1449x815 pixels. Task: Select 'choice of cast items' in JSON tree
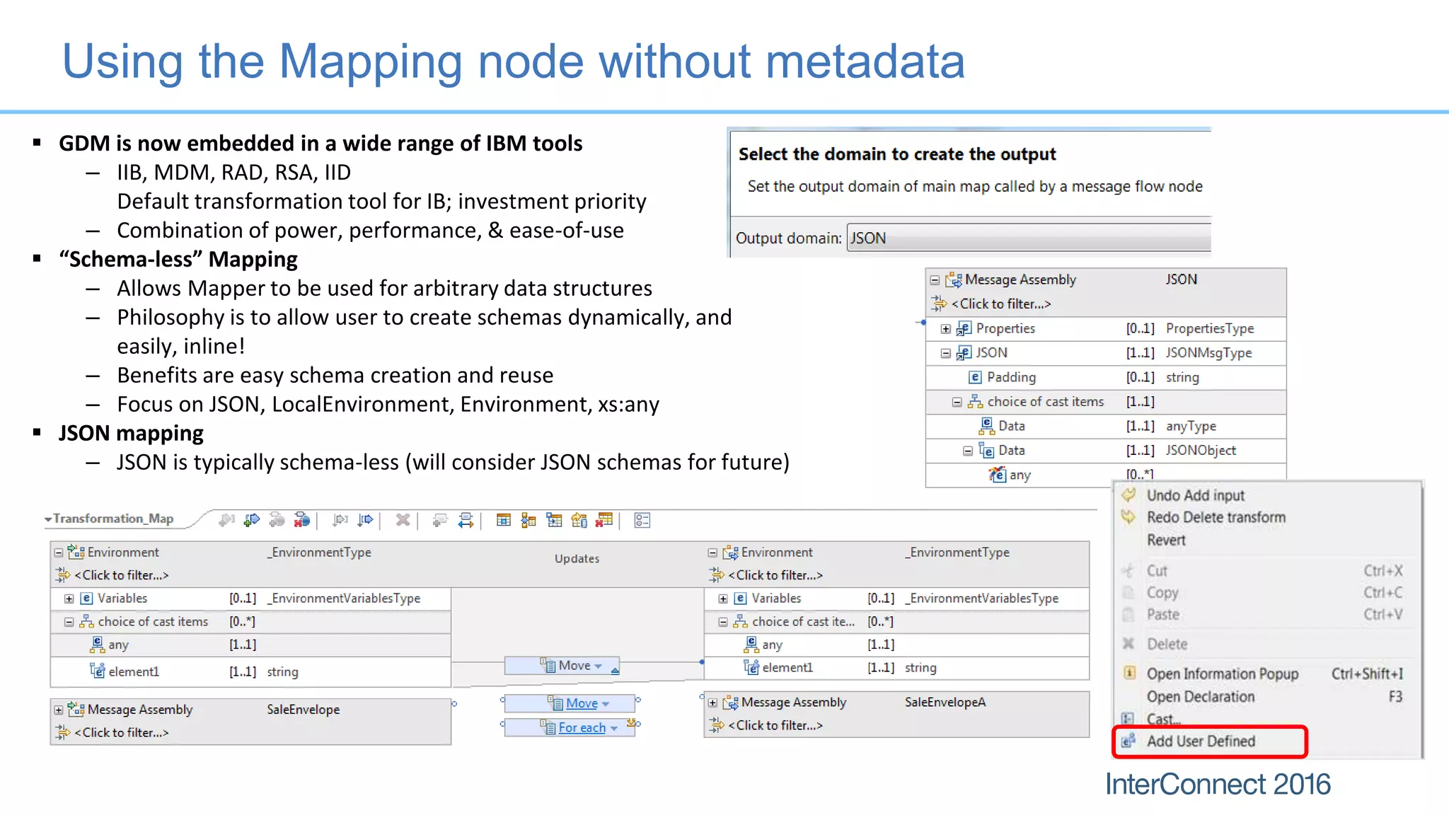tap(1105, 401)
